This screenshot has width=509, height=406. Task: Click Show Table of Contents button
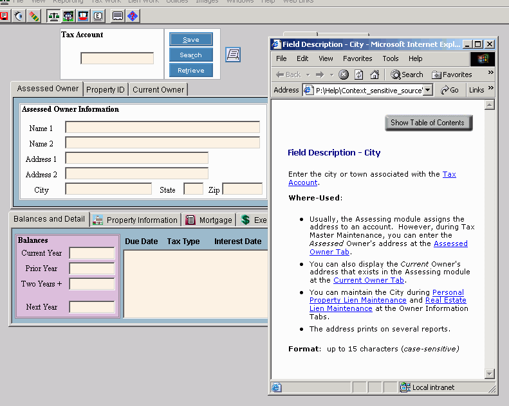429,123
